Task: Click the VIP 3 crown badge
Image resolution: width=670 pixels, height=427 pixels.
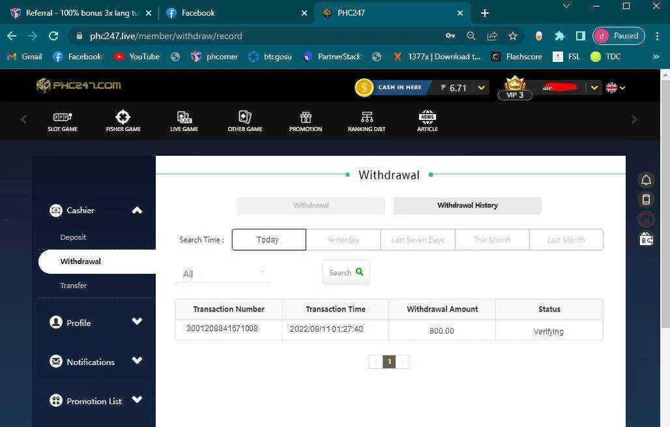Action: [x=515, y=87]
